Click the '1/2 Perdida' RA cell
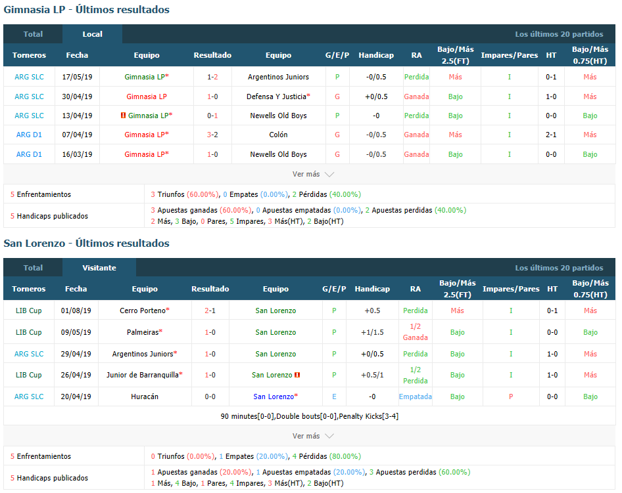622x493 pixels. coord(416,375)
